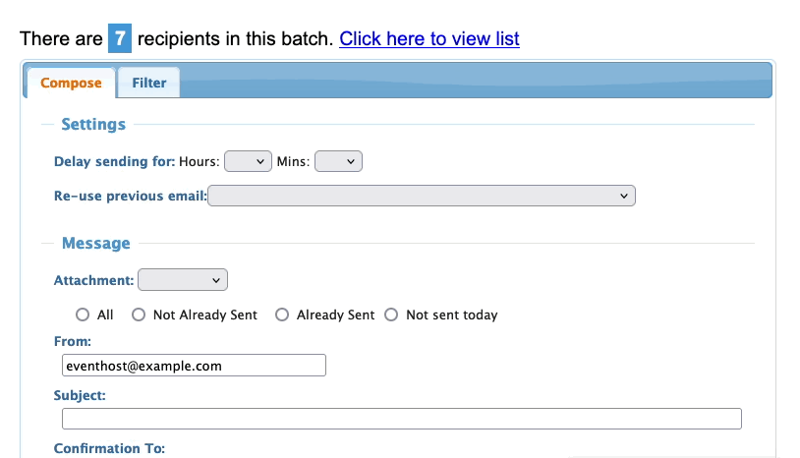Open the Attachment dropdown
800x458 pixels.
[183, 280]
